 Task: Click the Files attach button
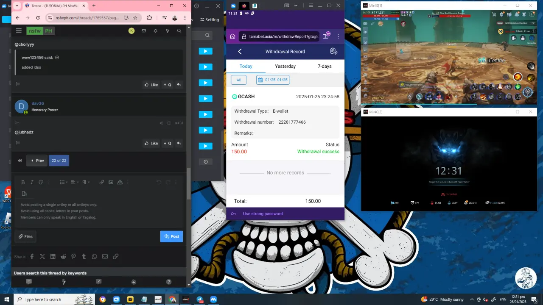click(25, 236)
